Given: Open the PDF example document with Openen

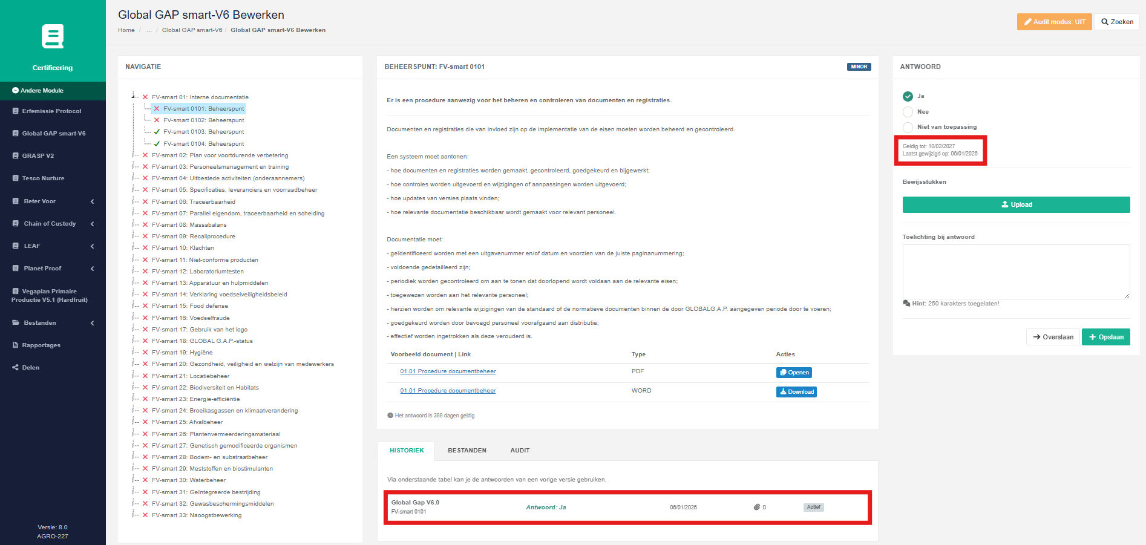Looking at the screenshot, I should coord(794,373).
